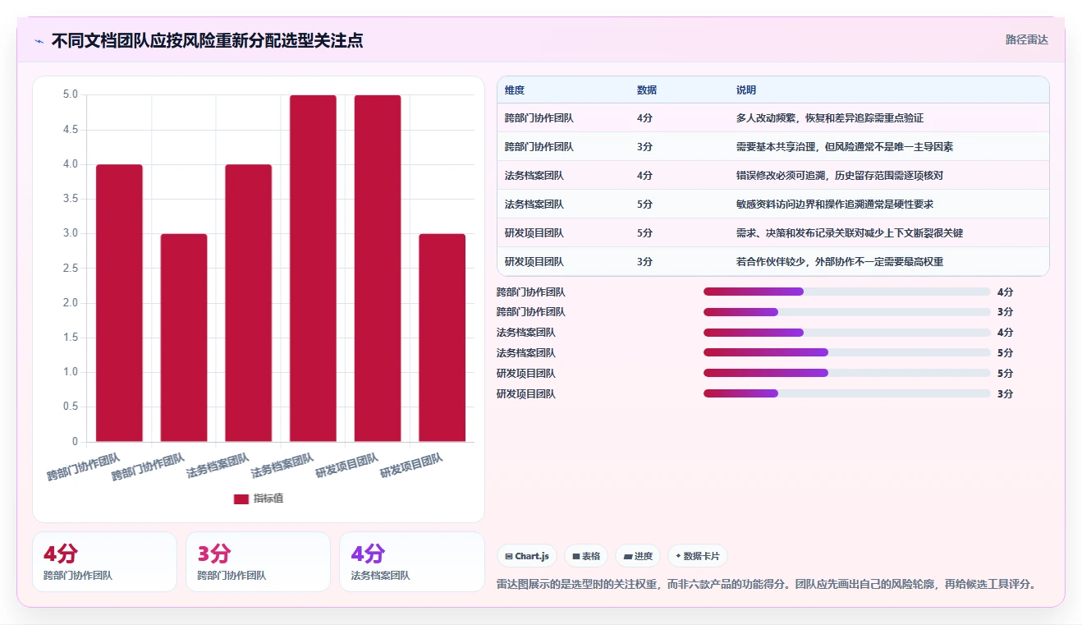Click the footer note starting with 雷达图展示的是

click(x=767, y=584)
